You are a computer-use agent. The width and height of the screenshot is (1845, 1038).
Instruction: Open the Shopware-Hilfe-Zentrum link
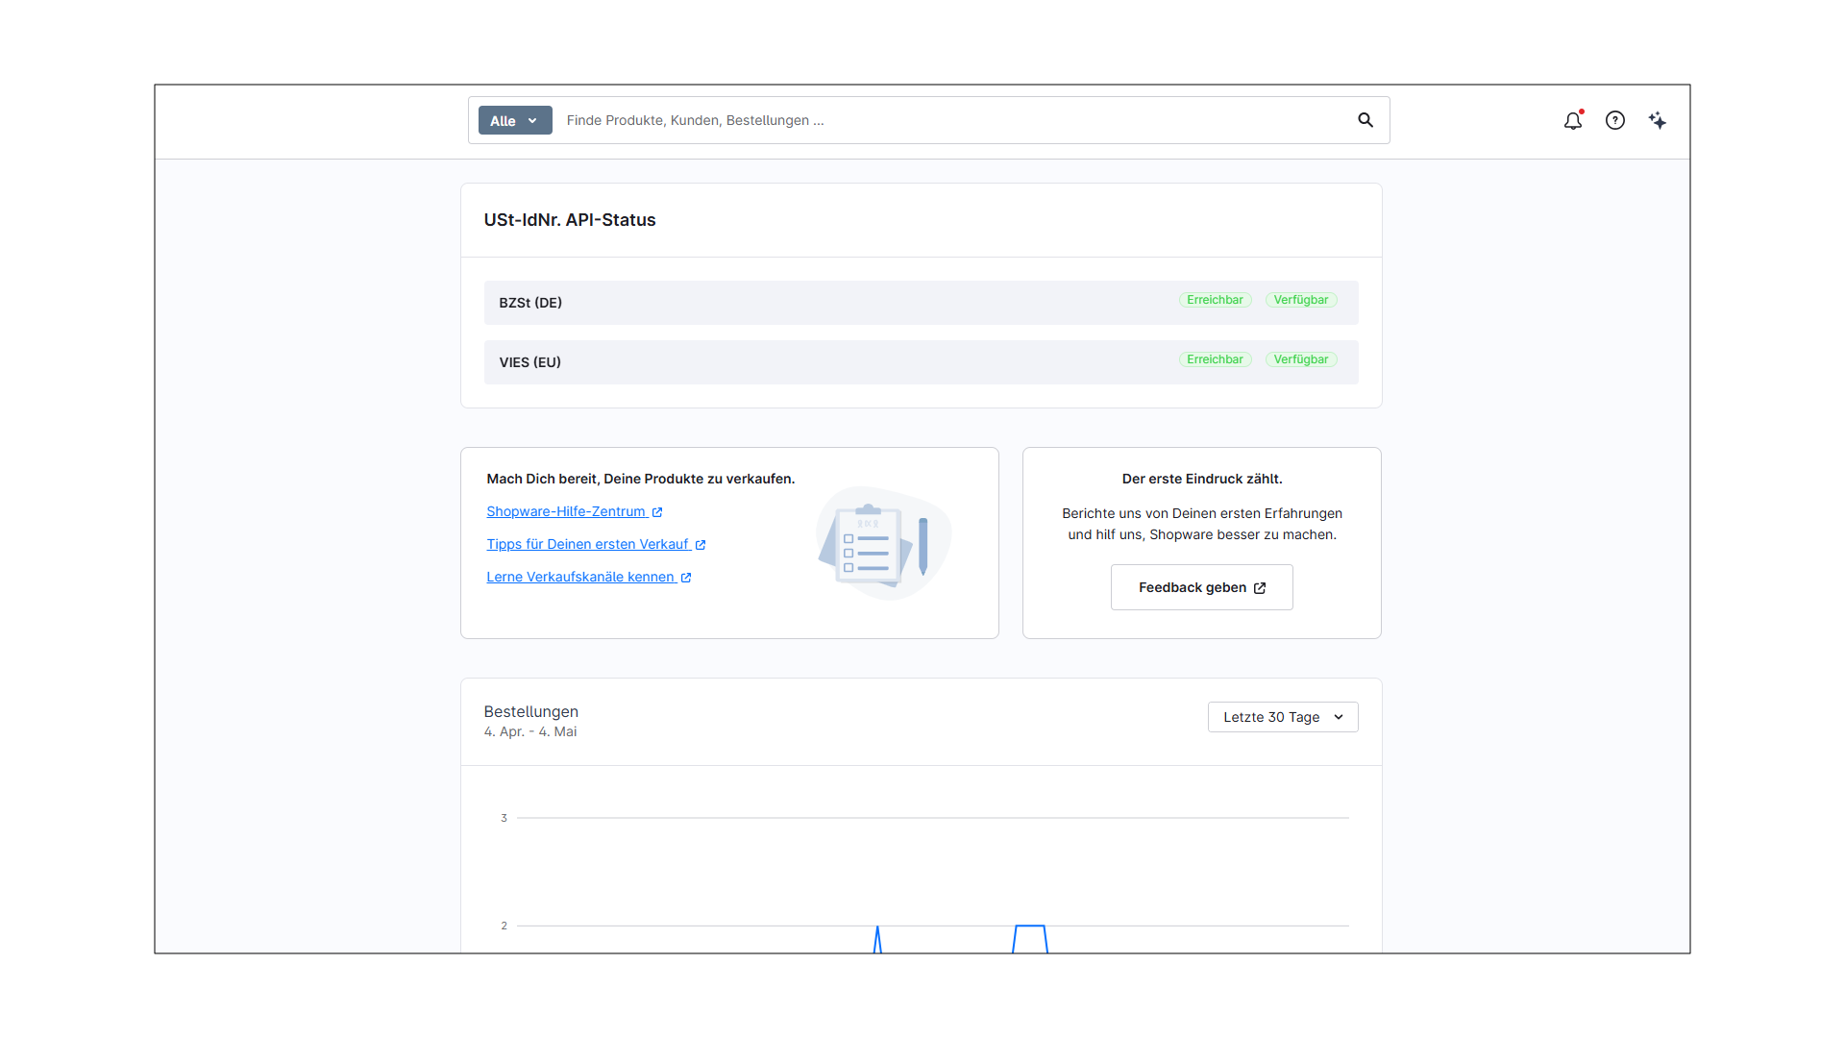click(x=575, y=511)
